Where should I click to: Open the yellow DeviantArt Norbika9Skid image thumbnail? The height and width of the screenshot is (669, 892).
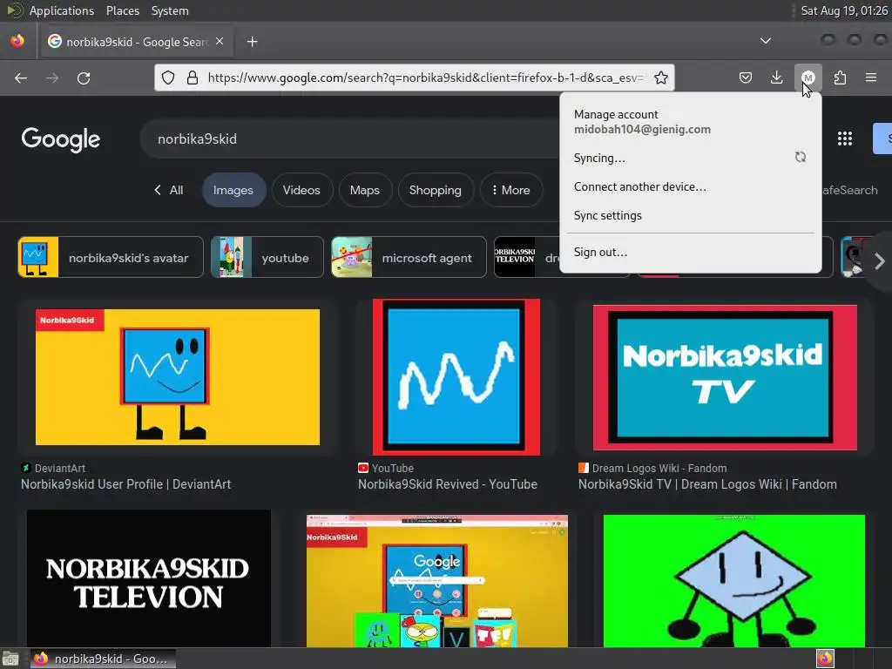[178, 377]
